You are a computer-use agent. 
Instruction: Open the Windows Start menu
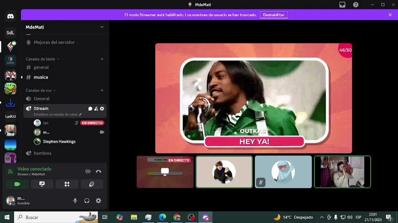coord(7,217)
